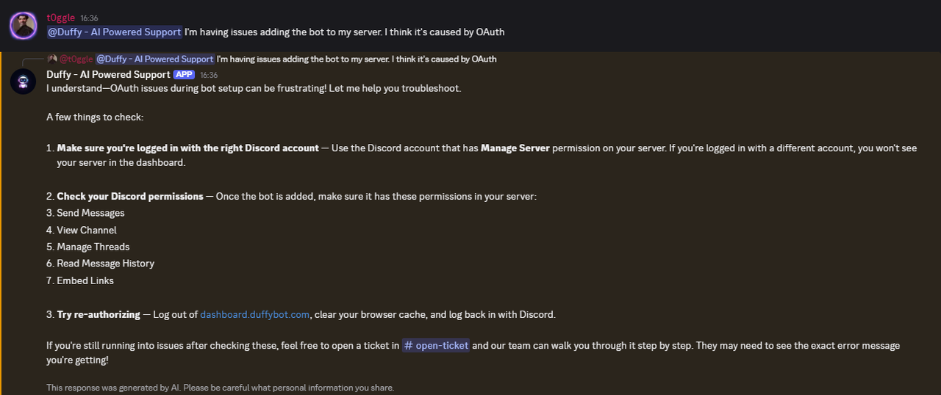
Task: Click the 'Check your Discord permissions' heading
Action: click(x=130, y=196)
